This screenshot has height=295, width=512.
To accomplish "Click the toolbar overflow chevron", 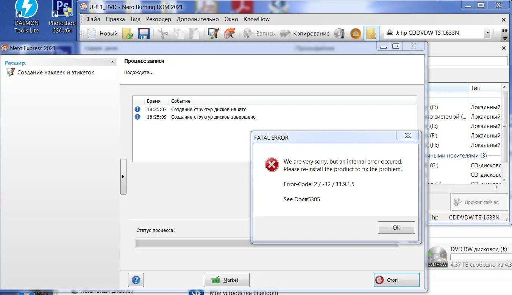I will tap(504, 31).
